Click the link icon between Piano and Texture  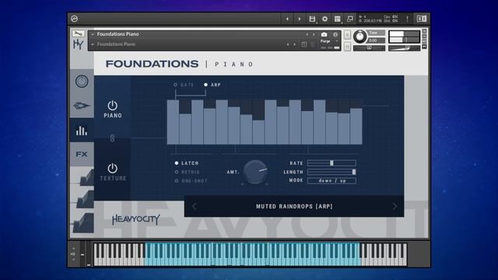click(112, 138)
